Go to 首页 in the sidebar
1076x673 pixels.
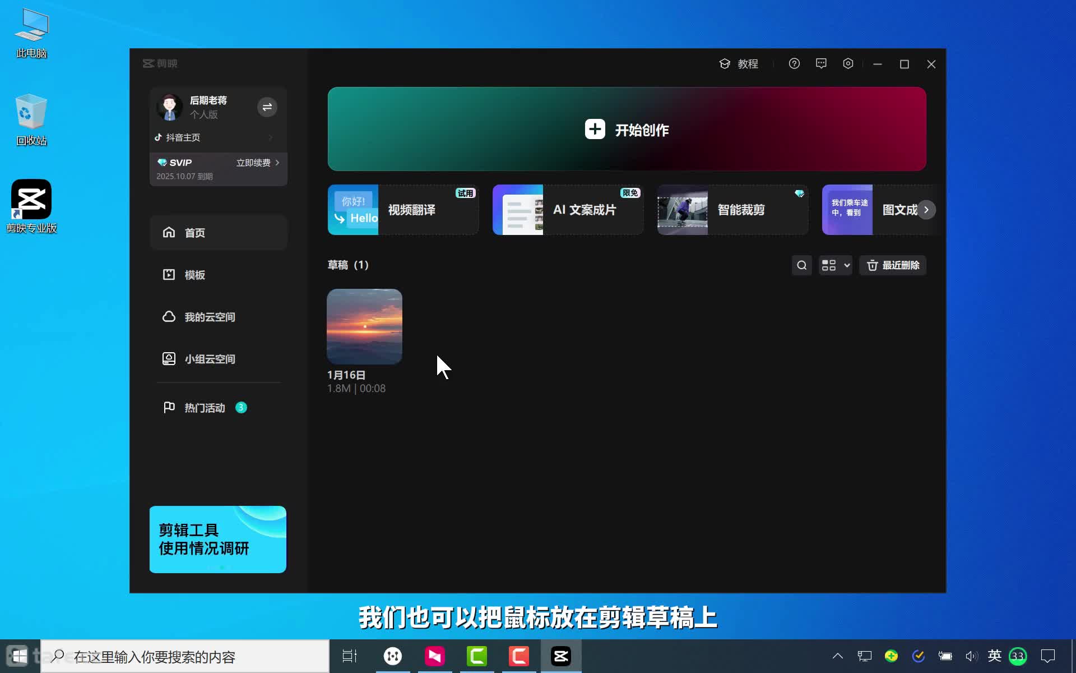point(219,233)
